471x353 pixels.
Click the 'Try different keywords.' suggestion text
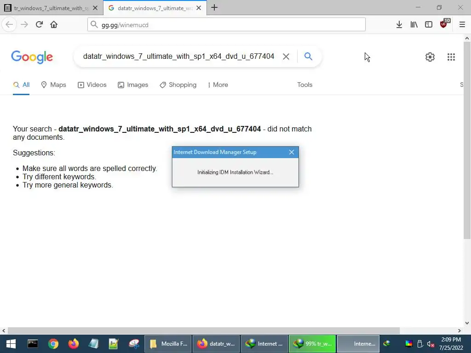point(59,177)
